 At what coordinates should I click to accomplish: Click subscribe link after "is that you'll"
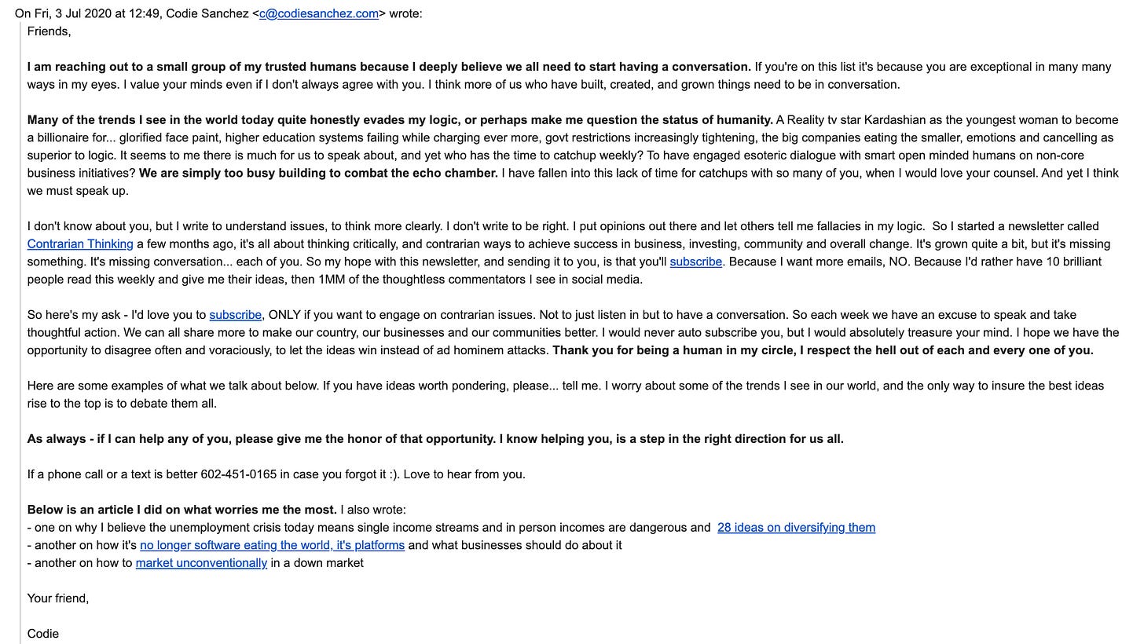click(x=695, y=262)
